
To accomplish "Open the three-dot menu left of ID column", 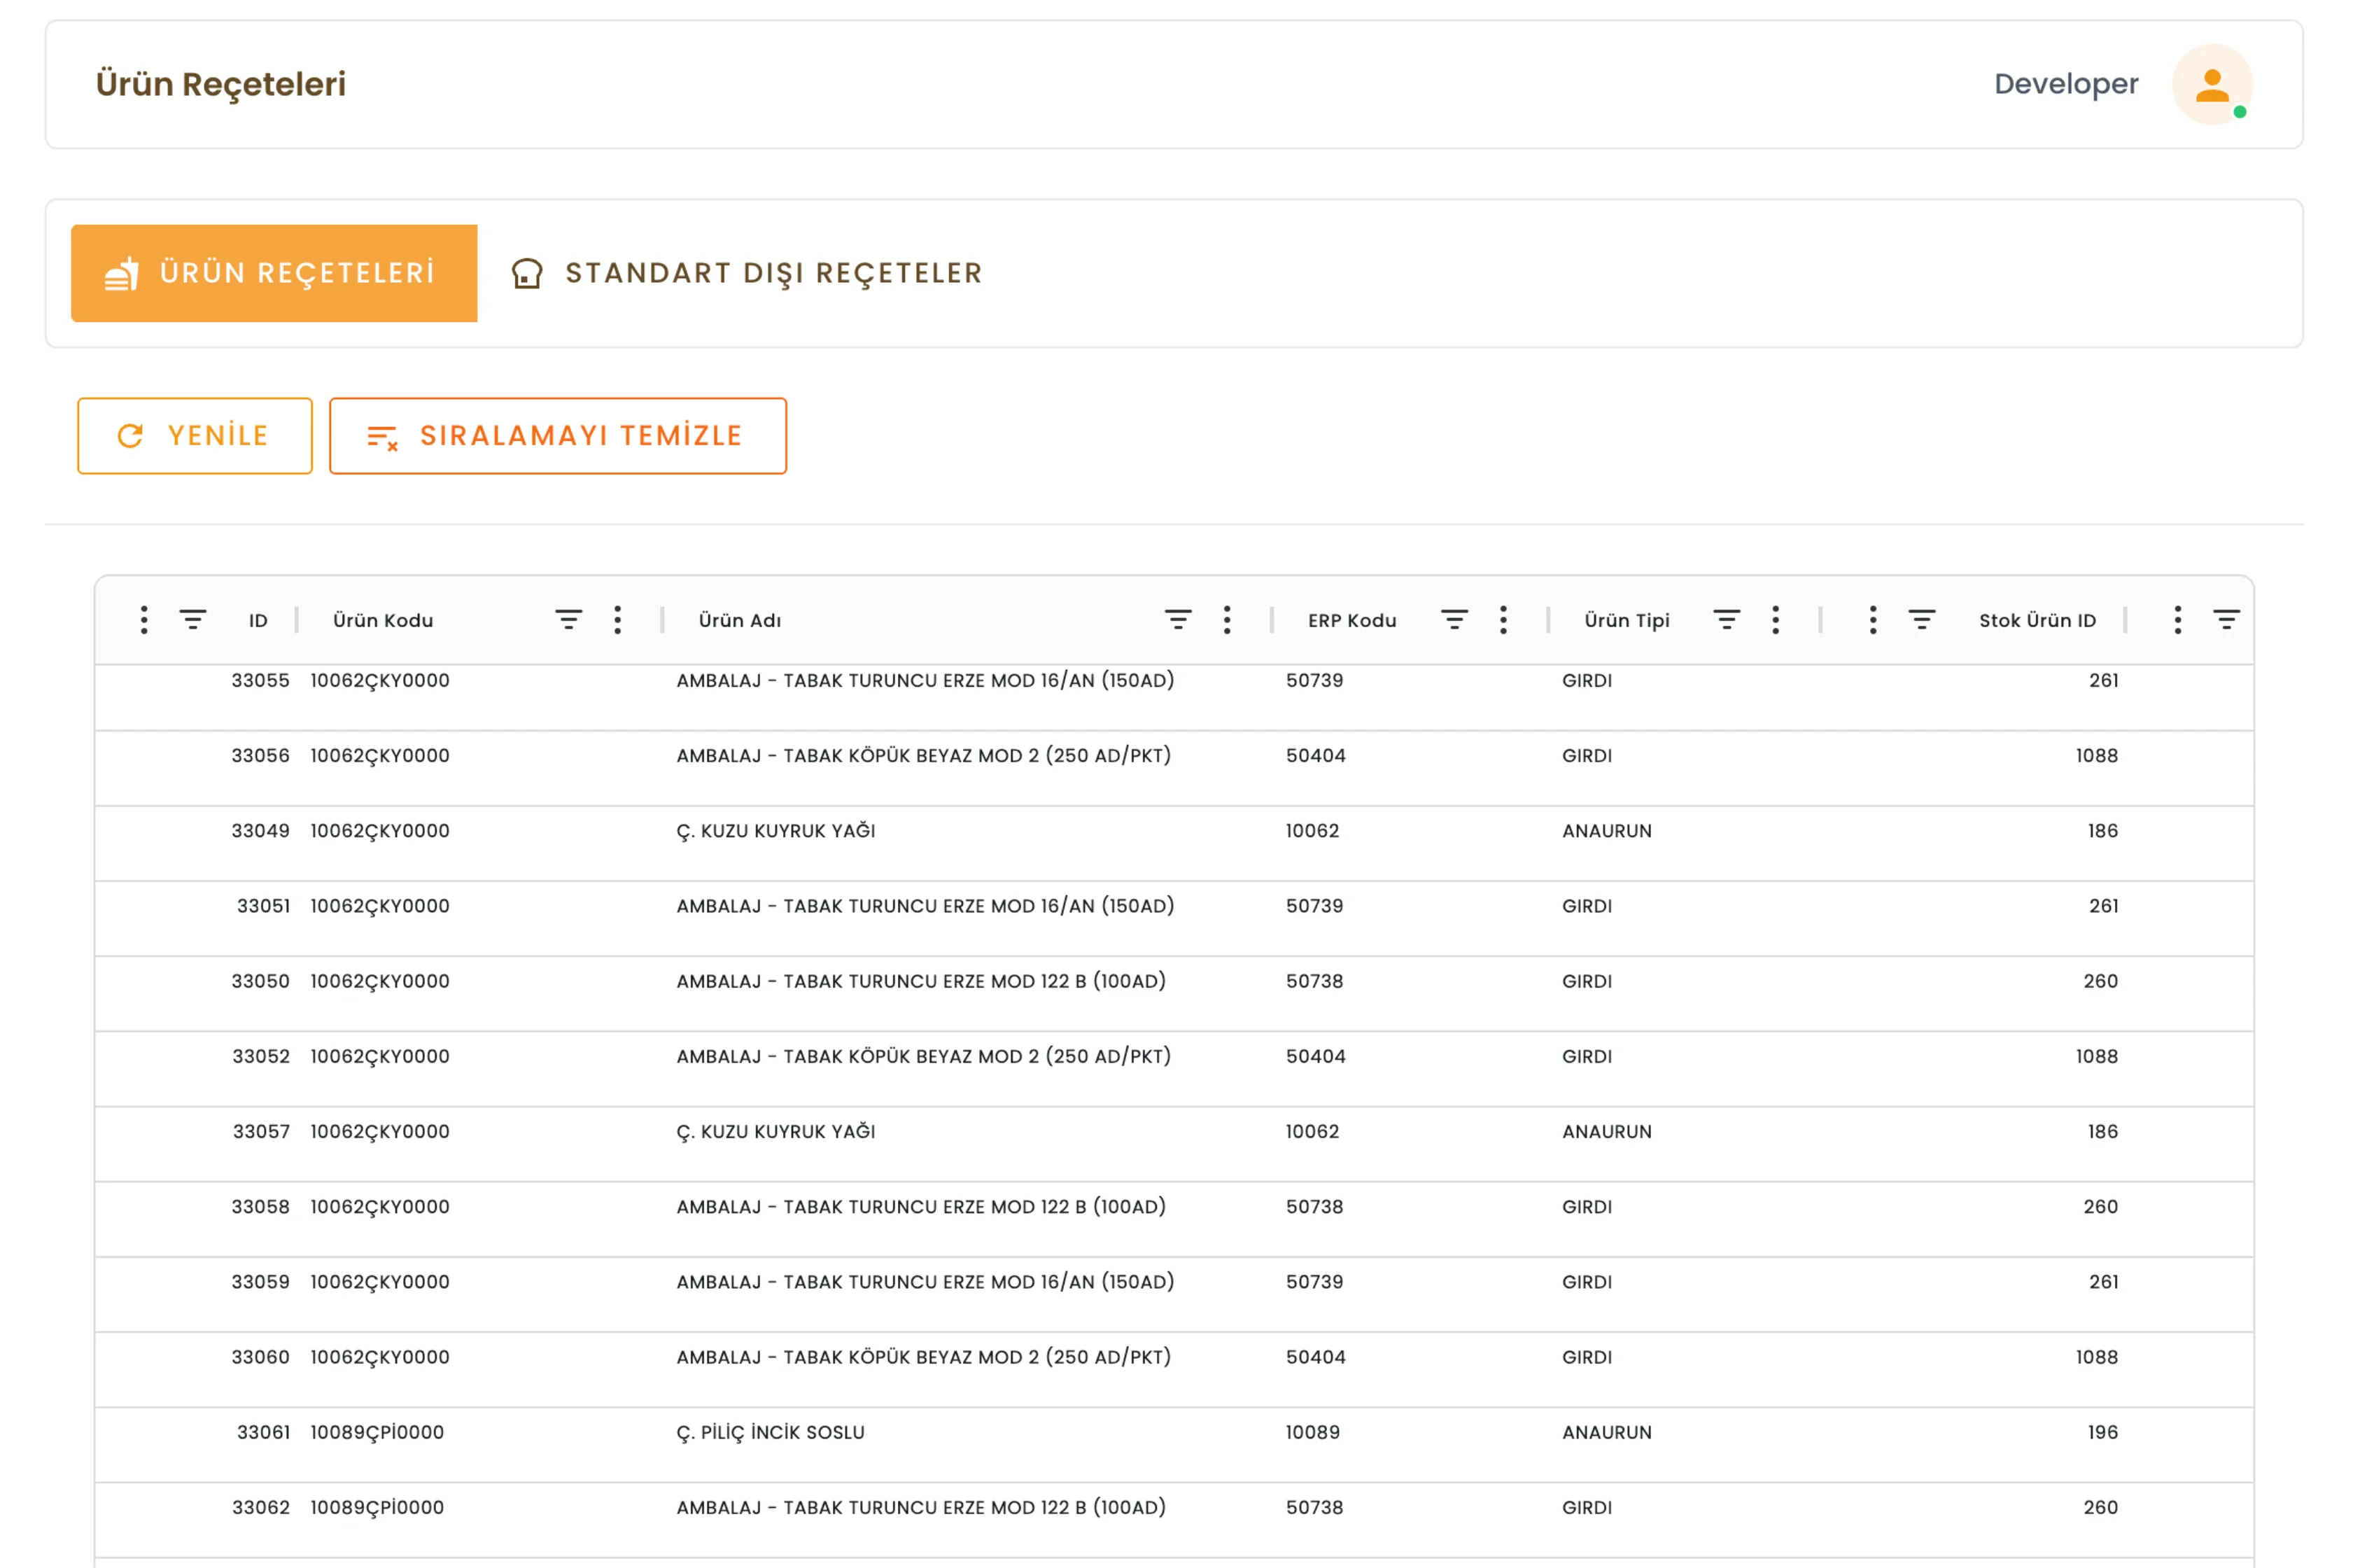I will [x=144, y=620].
